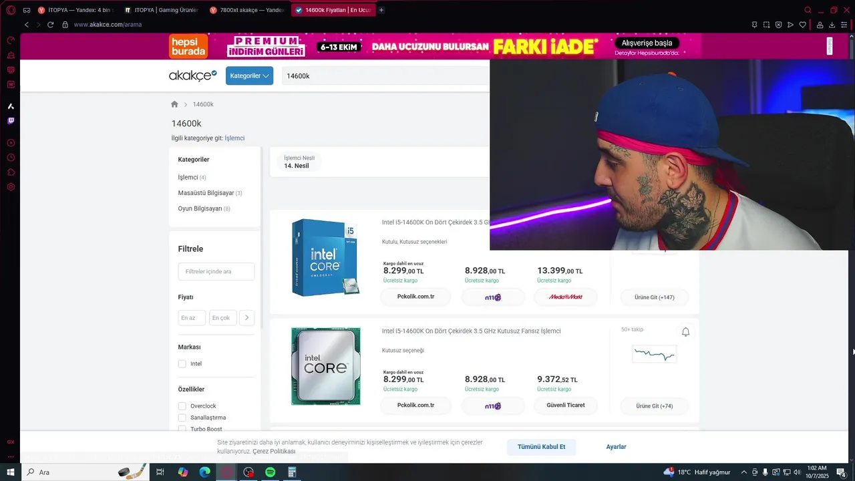This screenshot has width=855, height=481.
Task: Switch to 7800xt akakçe — Yandex tab
Action: click(x=246, y=10)
